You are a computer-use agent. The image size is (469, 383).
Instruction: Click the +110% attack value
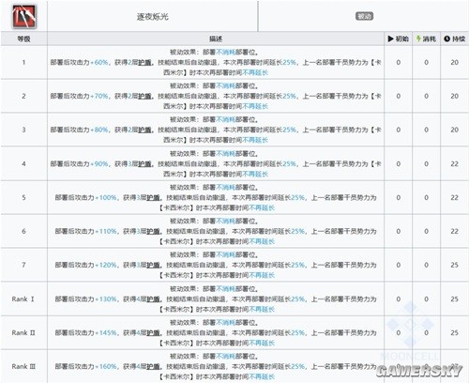pyautogui.click(x=106, y=232)
